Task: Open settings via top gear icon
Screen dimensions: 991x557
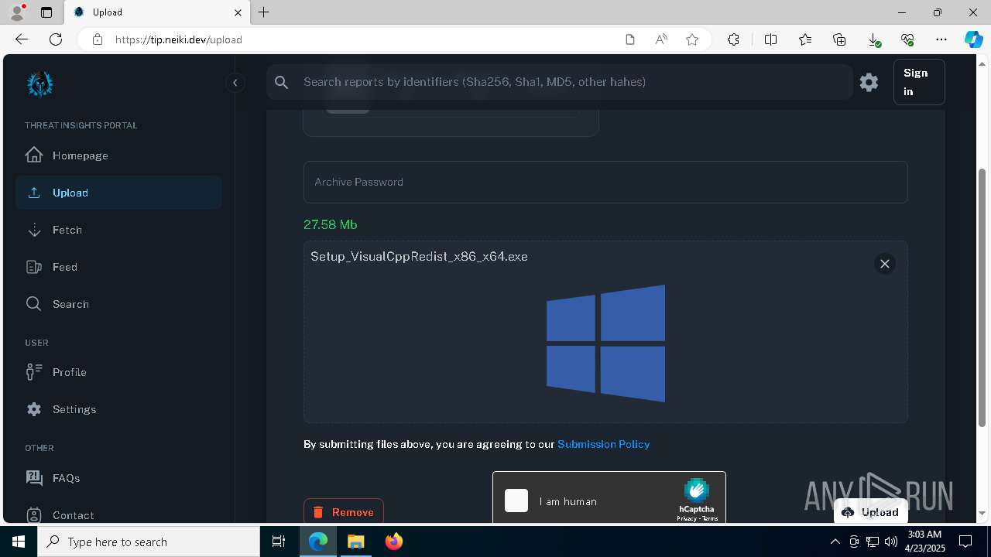Action: click(869, 82)
